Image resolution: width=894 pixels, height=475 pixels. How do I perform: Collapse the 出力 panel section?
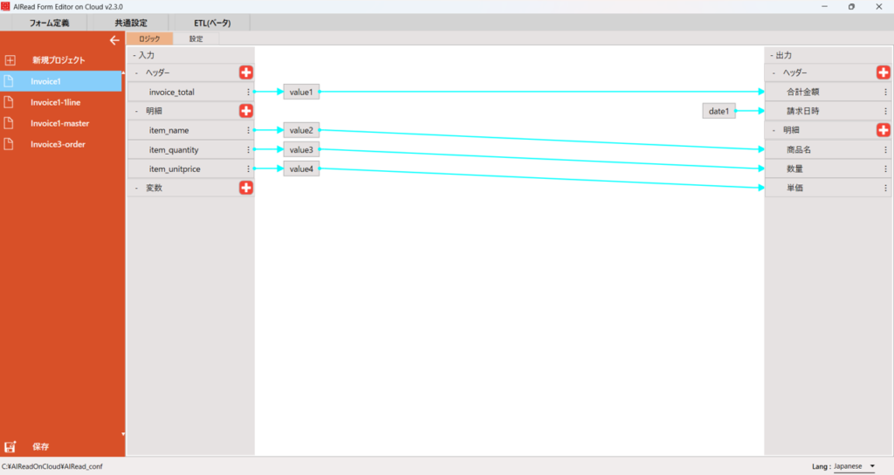pos(771,54)
